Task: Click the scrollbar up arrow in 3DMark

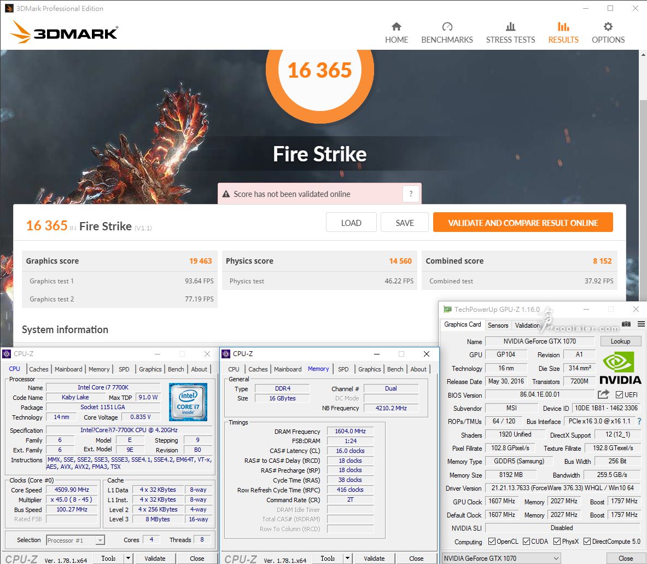Action: coord(643,54)
